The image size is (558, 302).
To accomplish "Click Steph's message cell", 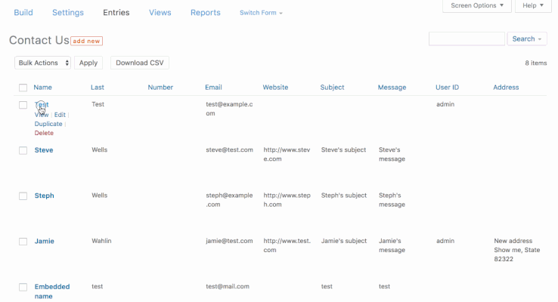I will point(392,200).
